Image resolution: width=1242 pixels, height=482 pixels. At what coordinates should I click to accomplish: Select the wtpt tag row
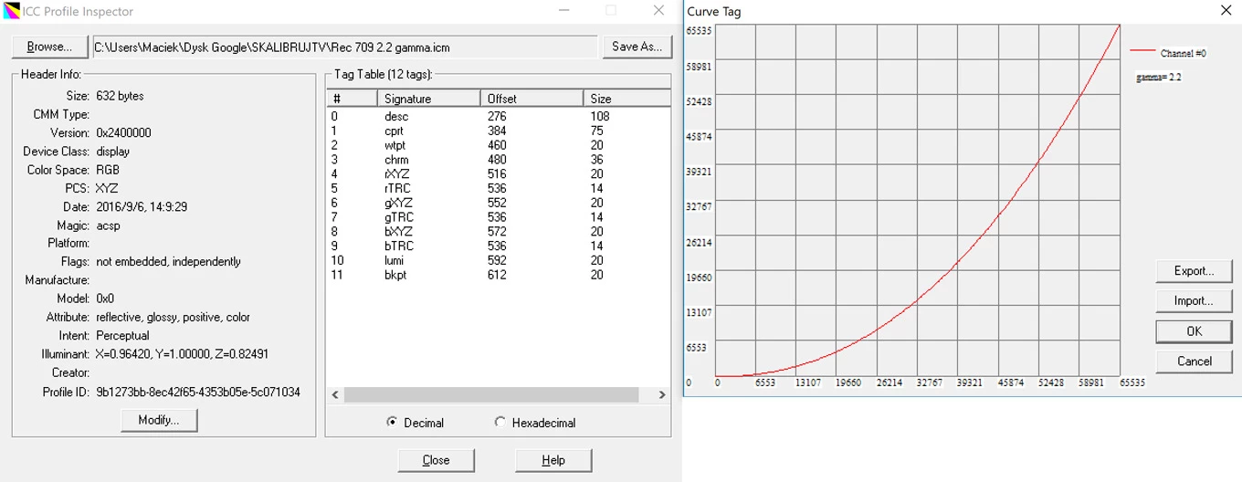pos(498,145)
